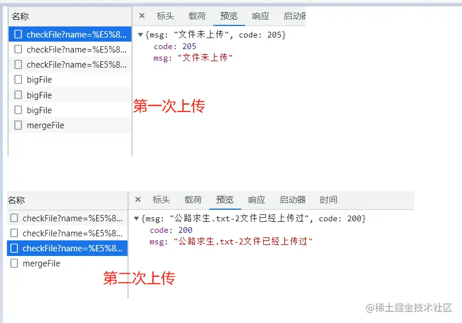Select the first bigFile request
The height and width of the screenshot is (323, 462).
point(70,79)
